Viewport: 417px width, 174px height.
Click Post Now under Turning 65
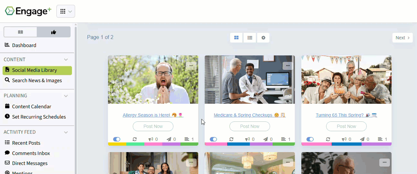click(x=346, y=126)
